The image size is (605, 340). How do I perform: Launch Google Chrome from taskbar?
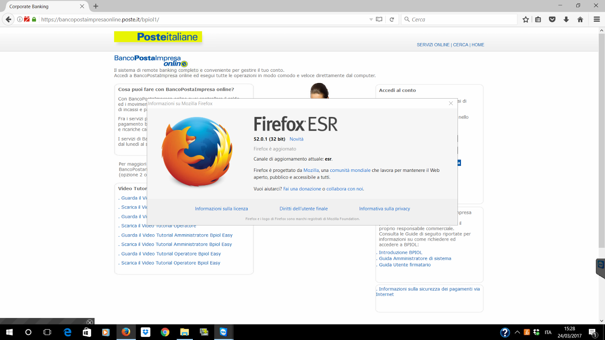[x=165, y=332]
